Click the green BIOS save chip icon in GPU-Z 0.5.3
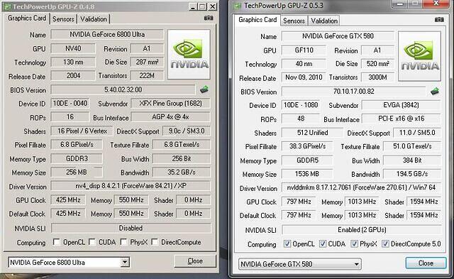454x279 pixels. point(435,92)
